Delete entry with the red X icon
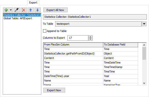The image size is (149, 97). (24, 10)
